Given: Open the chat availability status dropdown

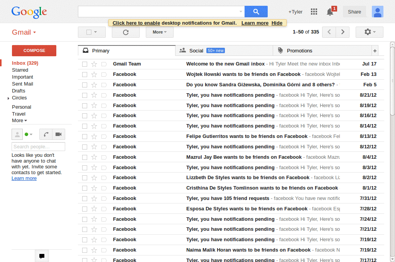Looking at the screenshot, I should tap(29, 134).
